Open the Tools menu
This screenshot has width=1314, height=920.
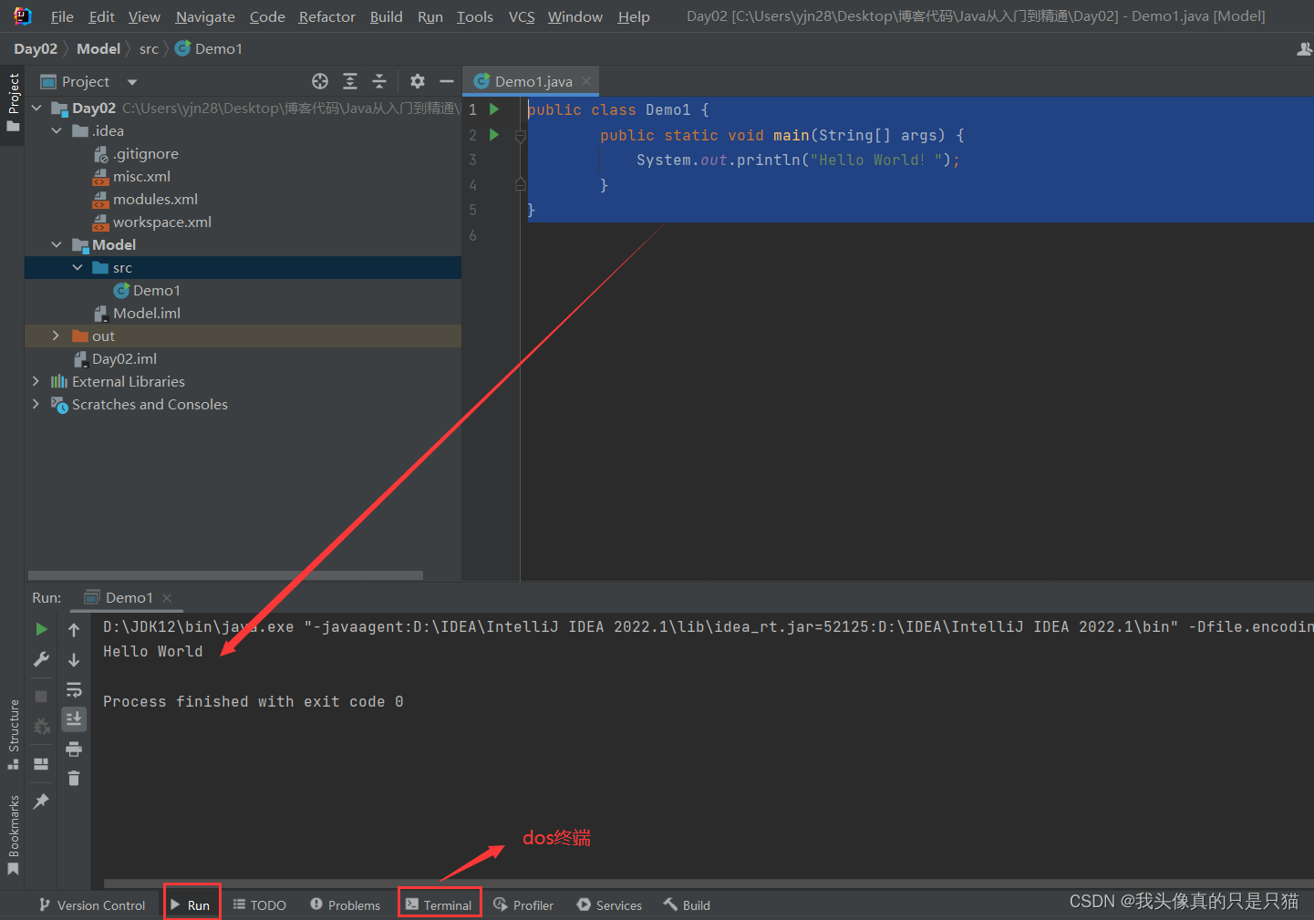pyautogui.click(x=474, y=16)
